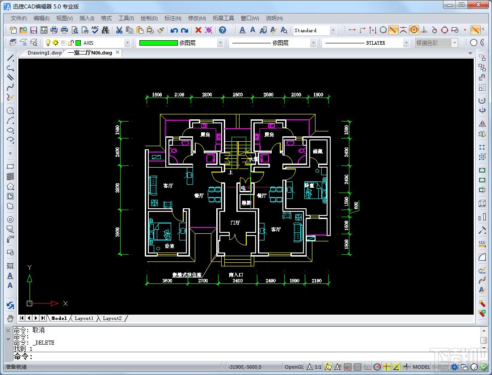This screenshot has height=375, width=492.
Task: Cut selection with the scissors icon
Action: [119, 30]
